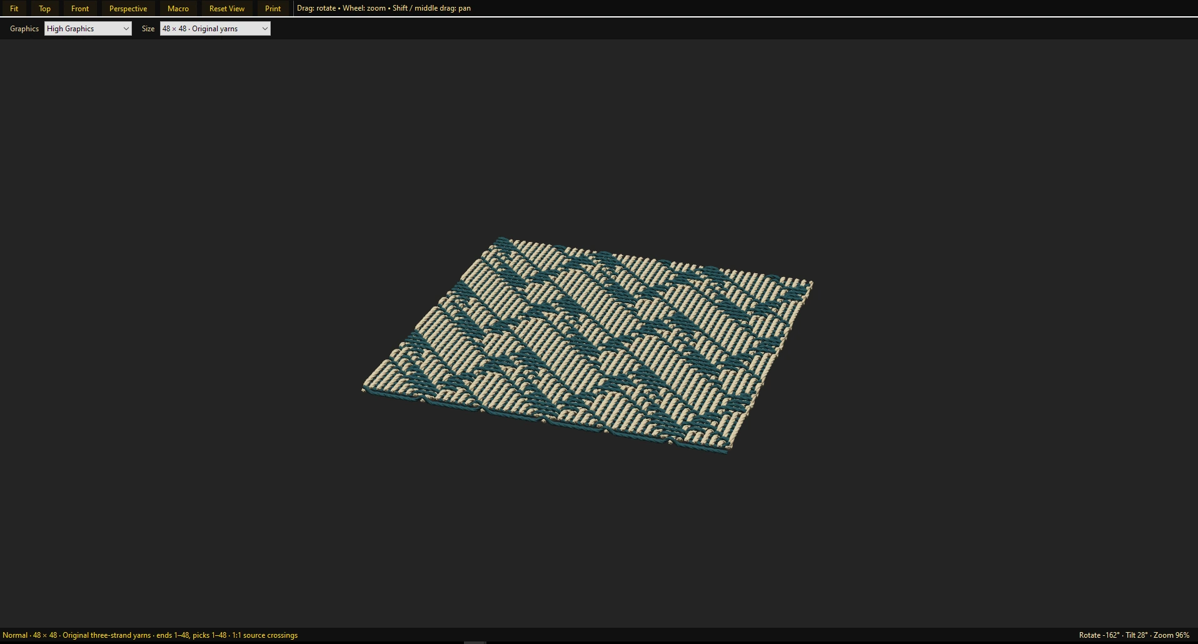Screen dimensions: 1198x644
Task: Open the Print option
Action: pos(273,9)
